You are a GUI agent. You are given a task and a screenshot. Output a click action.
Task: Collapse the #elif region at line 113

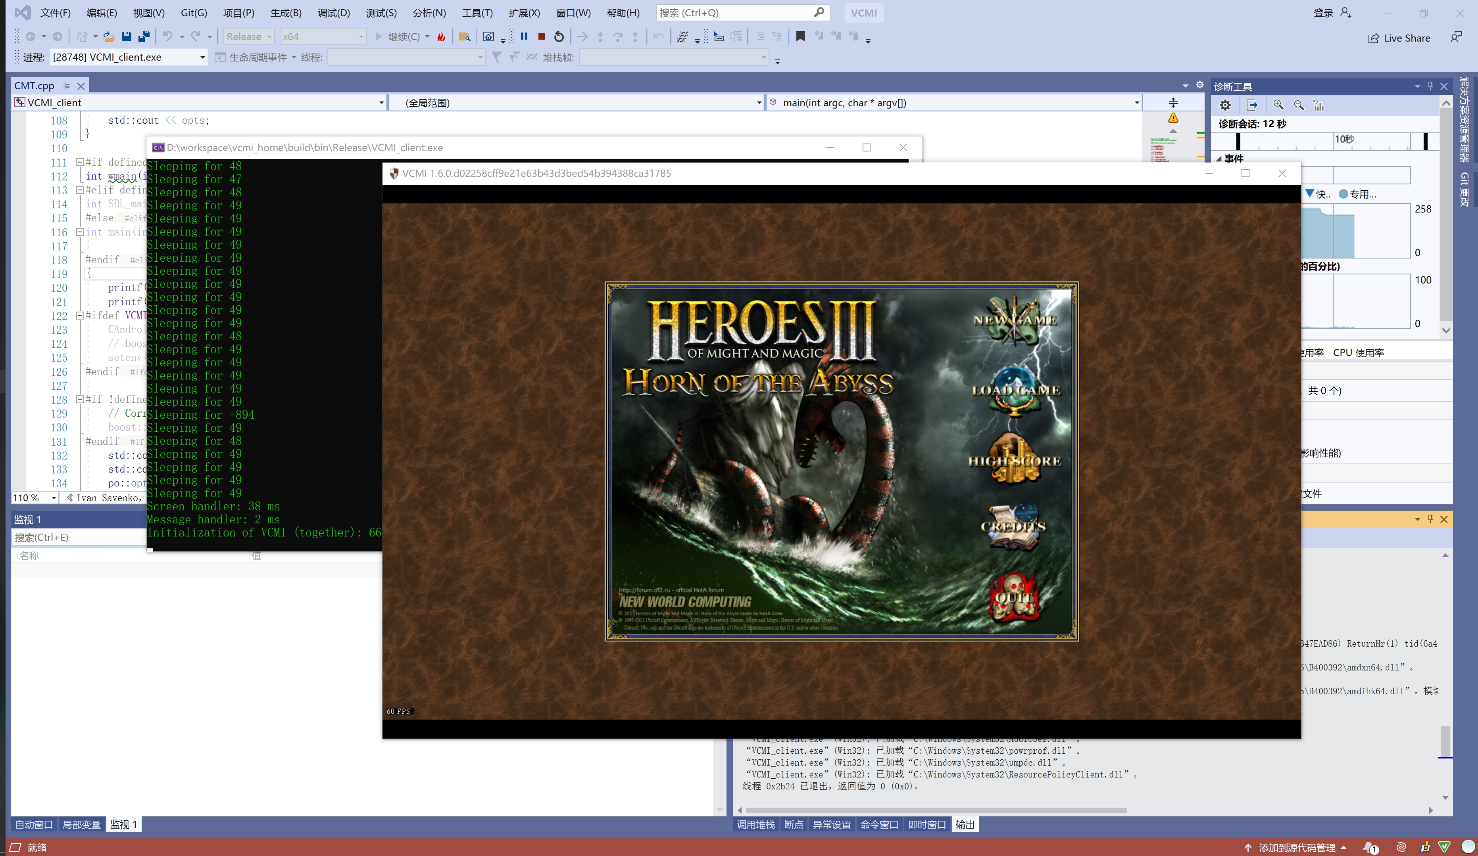pos(81,190)
